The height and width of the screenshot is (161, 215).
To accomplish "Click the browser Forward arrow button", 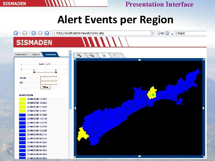I will click(x=25, y=33).
